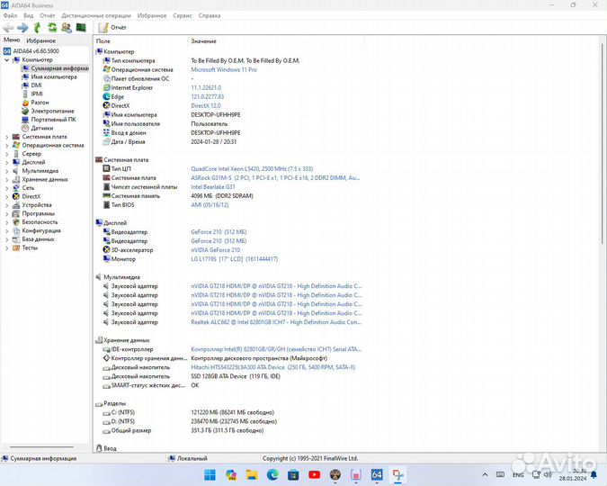The height and width of the screenshot is (486, 607).
Task: Refresh the report using green arrows icon
Action: pos(52,28)
